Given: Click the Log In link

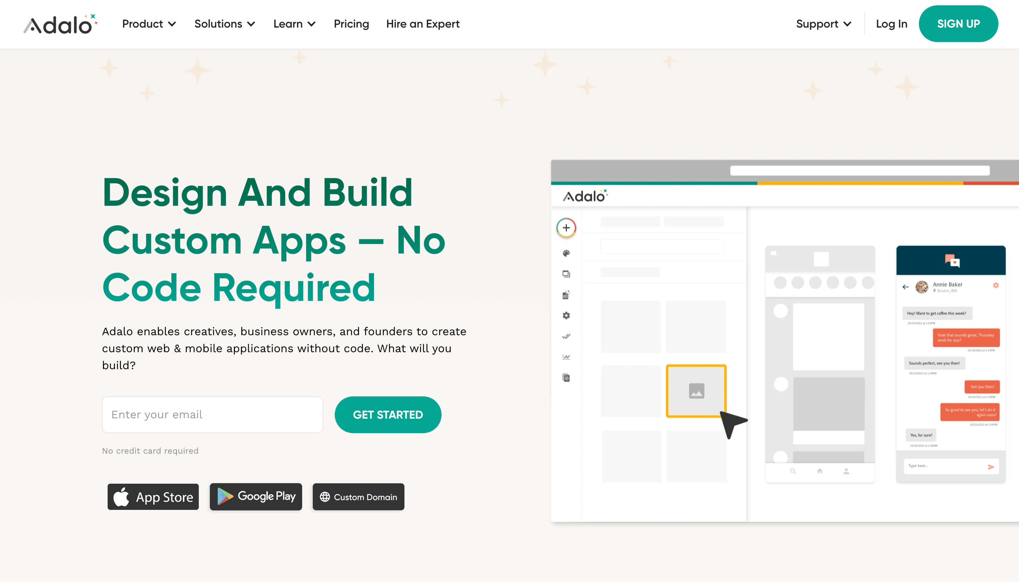Looking at the screenshot, I should click(x=891, y=24).
